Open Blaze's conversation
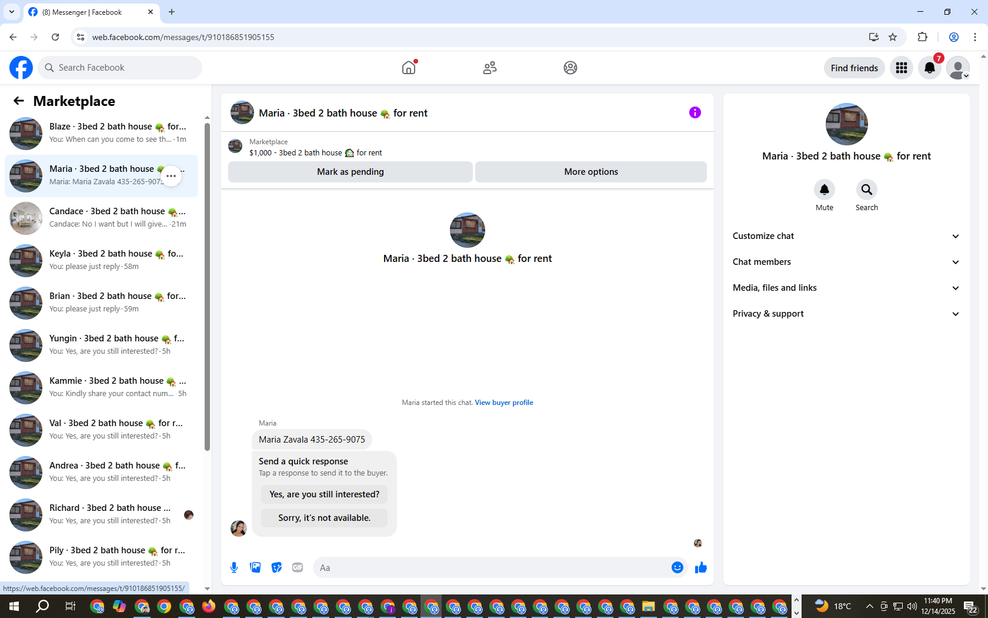 point(101,134)
